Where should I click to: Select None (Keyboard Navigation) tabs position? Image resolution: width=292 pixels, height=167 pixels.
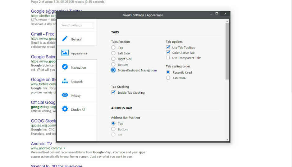point(113,70)
